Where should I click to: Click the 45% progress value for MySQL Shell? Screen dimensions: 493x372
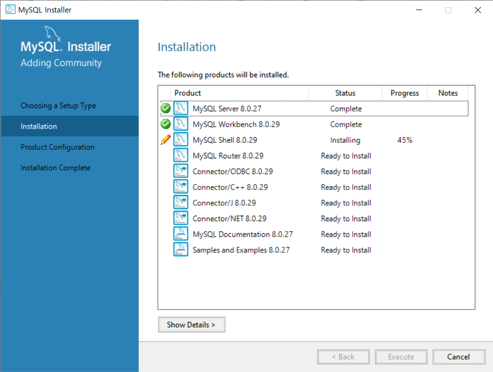pyautogui.click(x=405, y=140)
